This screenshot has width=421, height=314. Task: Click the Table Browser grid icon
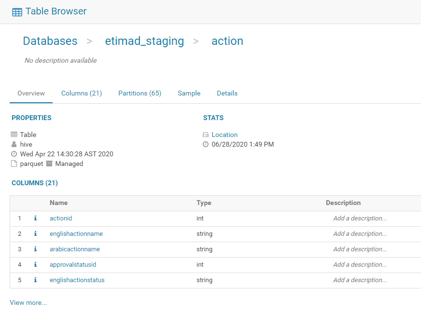pos(17,12)
